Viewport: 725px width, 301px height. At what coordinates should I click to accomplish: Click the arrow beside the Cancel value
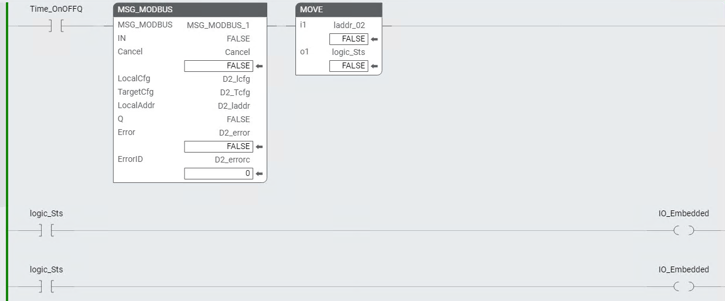point(259,66)
